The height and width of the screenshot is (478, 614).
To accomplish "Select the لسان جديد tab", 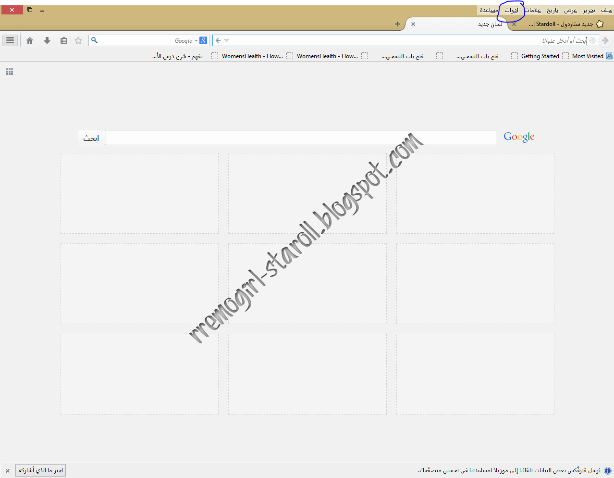I will point(457,24).
